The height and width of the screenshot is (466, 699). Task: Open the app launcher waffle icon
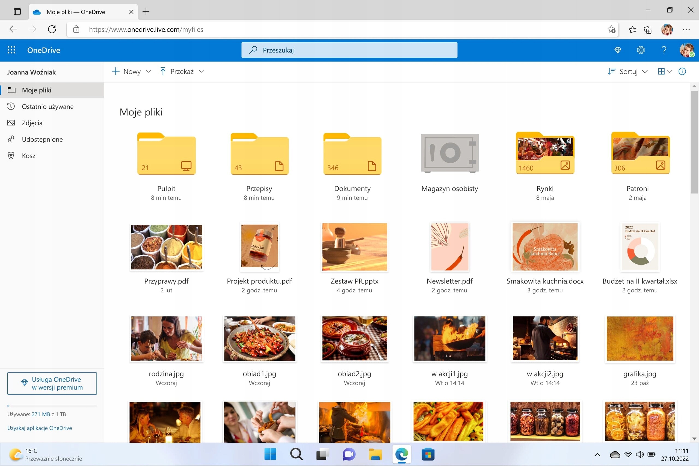tap(11, 50)
